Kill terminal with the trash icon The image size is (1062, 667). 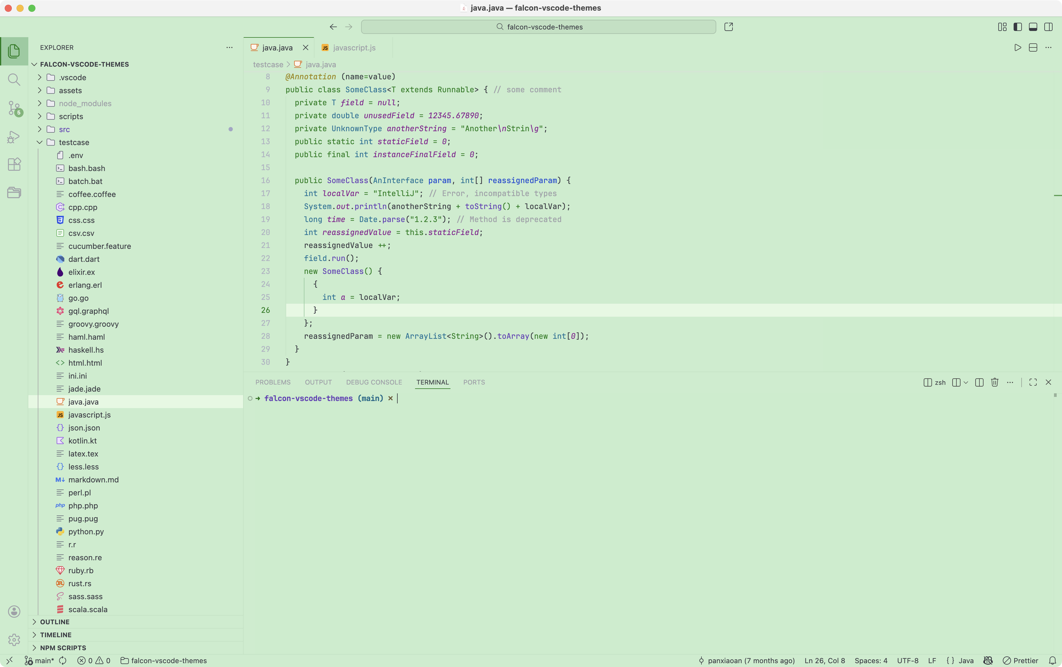[994, 382]
